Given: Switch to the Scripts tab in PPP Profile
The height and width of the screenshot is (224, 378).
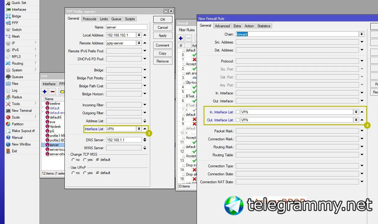Looking at the screenshot, I should coord(130,19).
